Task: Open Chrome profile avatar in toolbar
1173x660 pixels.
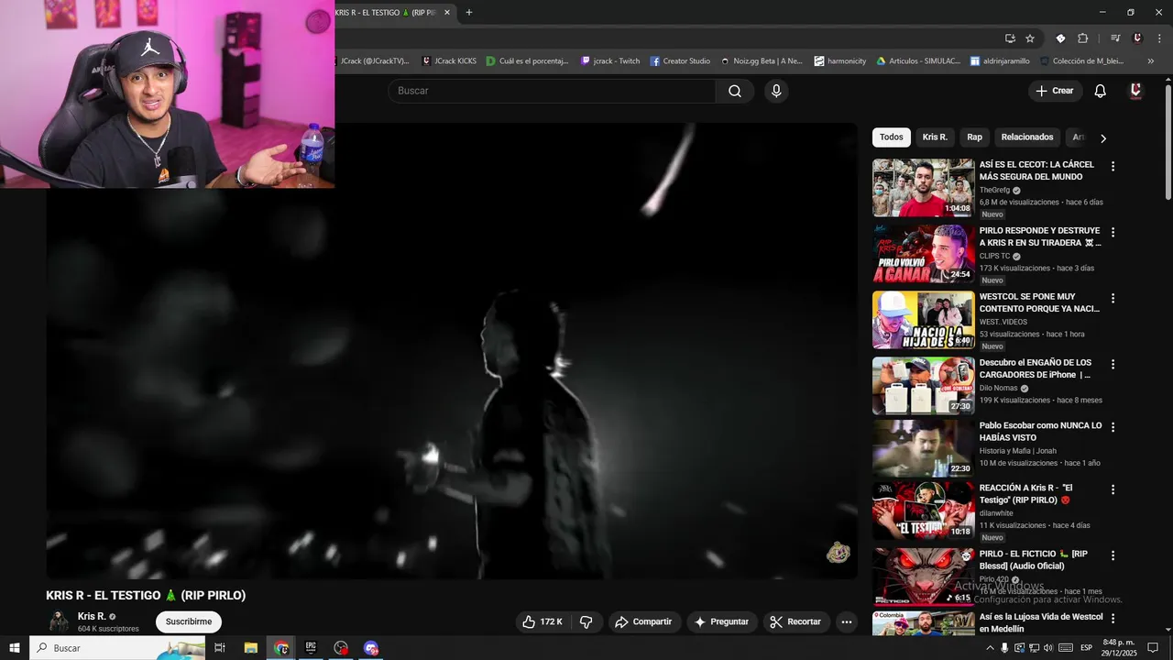Action: point(1137,38)
